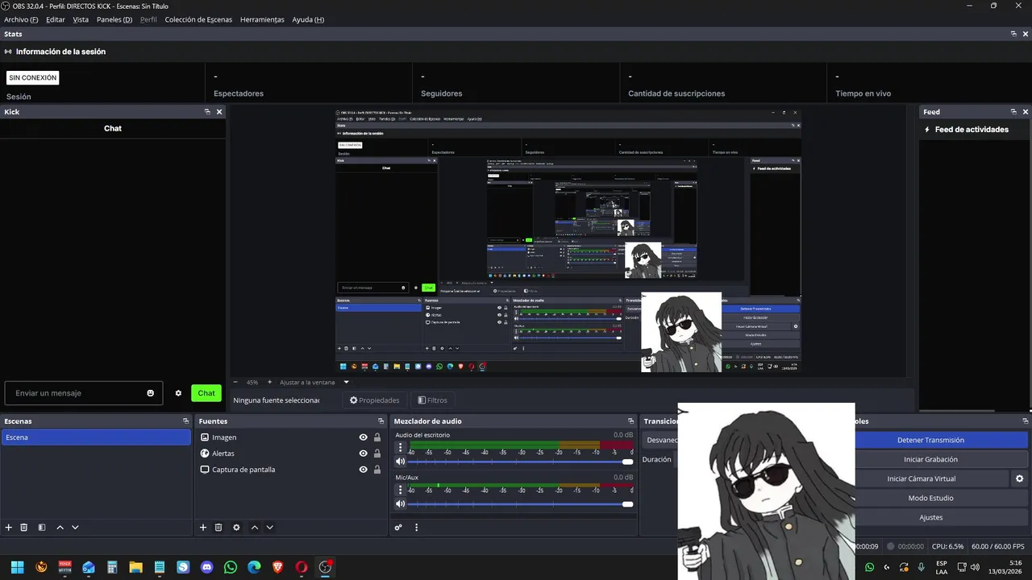Click Modo Estudio button
This screenshot has width=1032, height=580.
(x=930, y=498)
